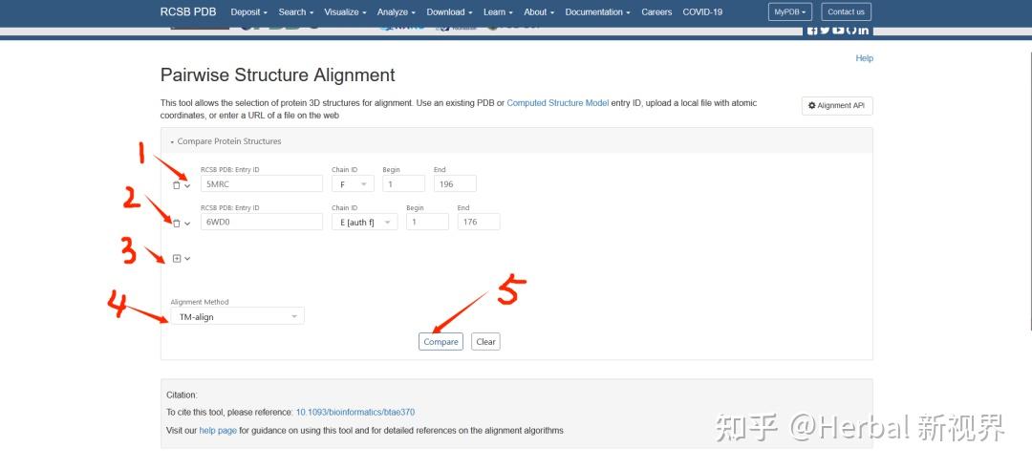The image size is (1032, 470).
Task: Open the 10.1093/bioinformatics/btae370 citation link
Action: point(355,412)
